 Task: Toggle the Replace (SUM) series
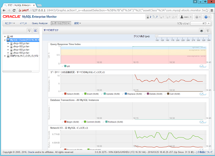point(132,94)
